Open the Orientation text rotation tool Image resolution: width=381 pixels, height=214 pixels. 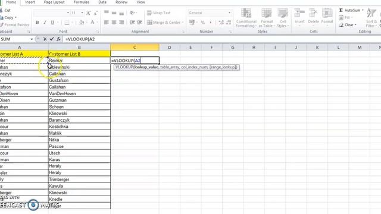132,12
